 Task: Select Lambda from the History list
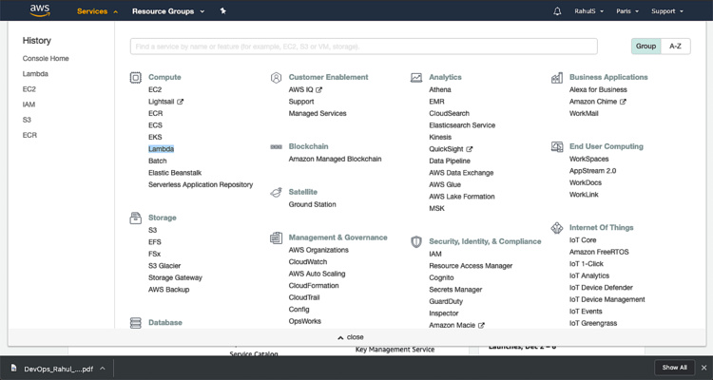click(x=35, y=74)
